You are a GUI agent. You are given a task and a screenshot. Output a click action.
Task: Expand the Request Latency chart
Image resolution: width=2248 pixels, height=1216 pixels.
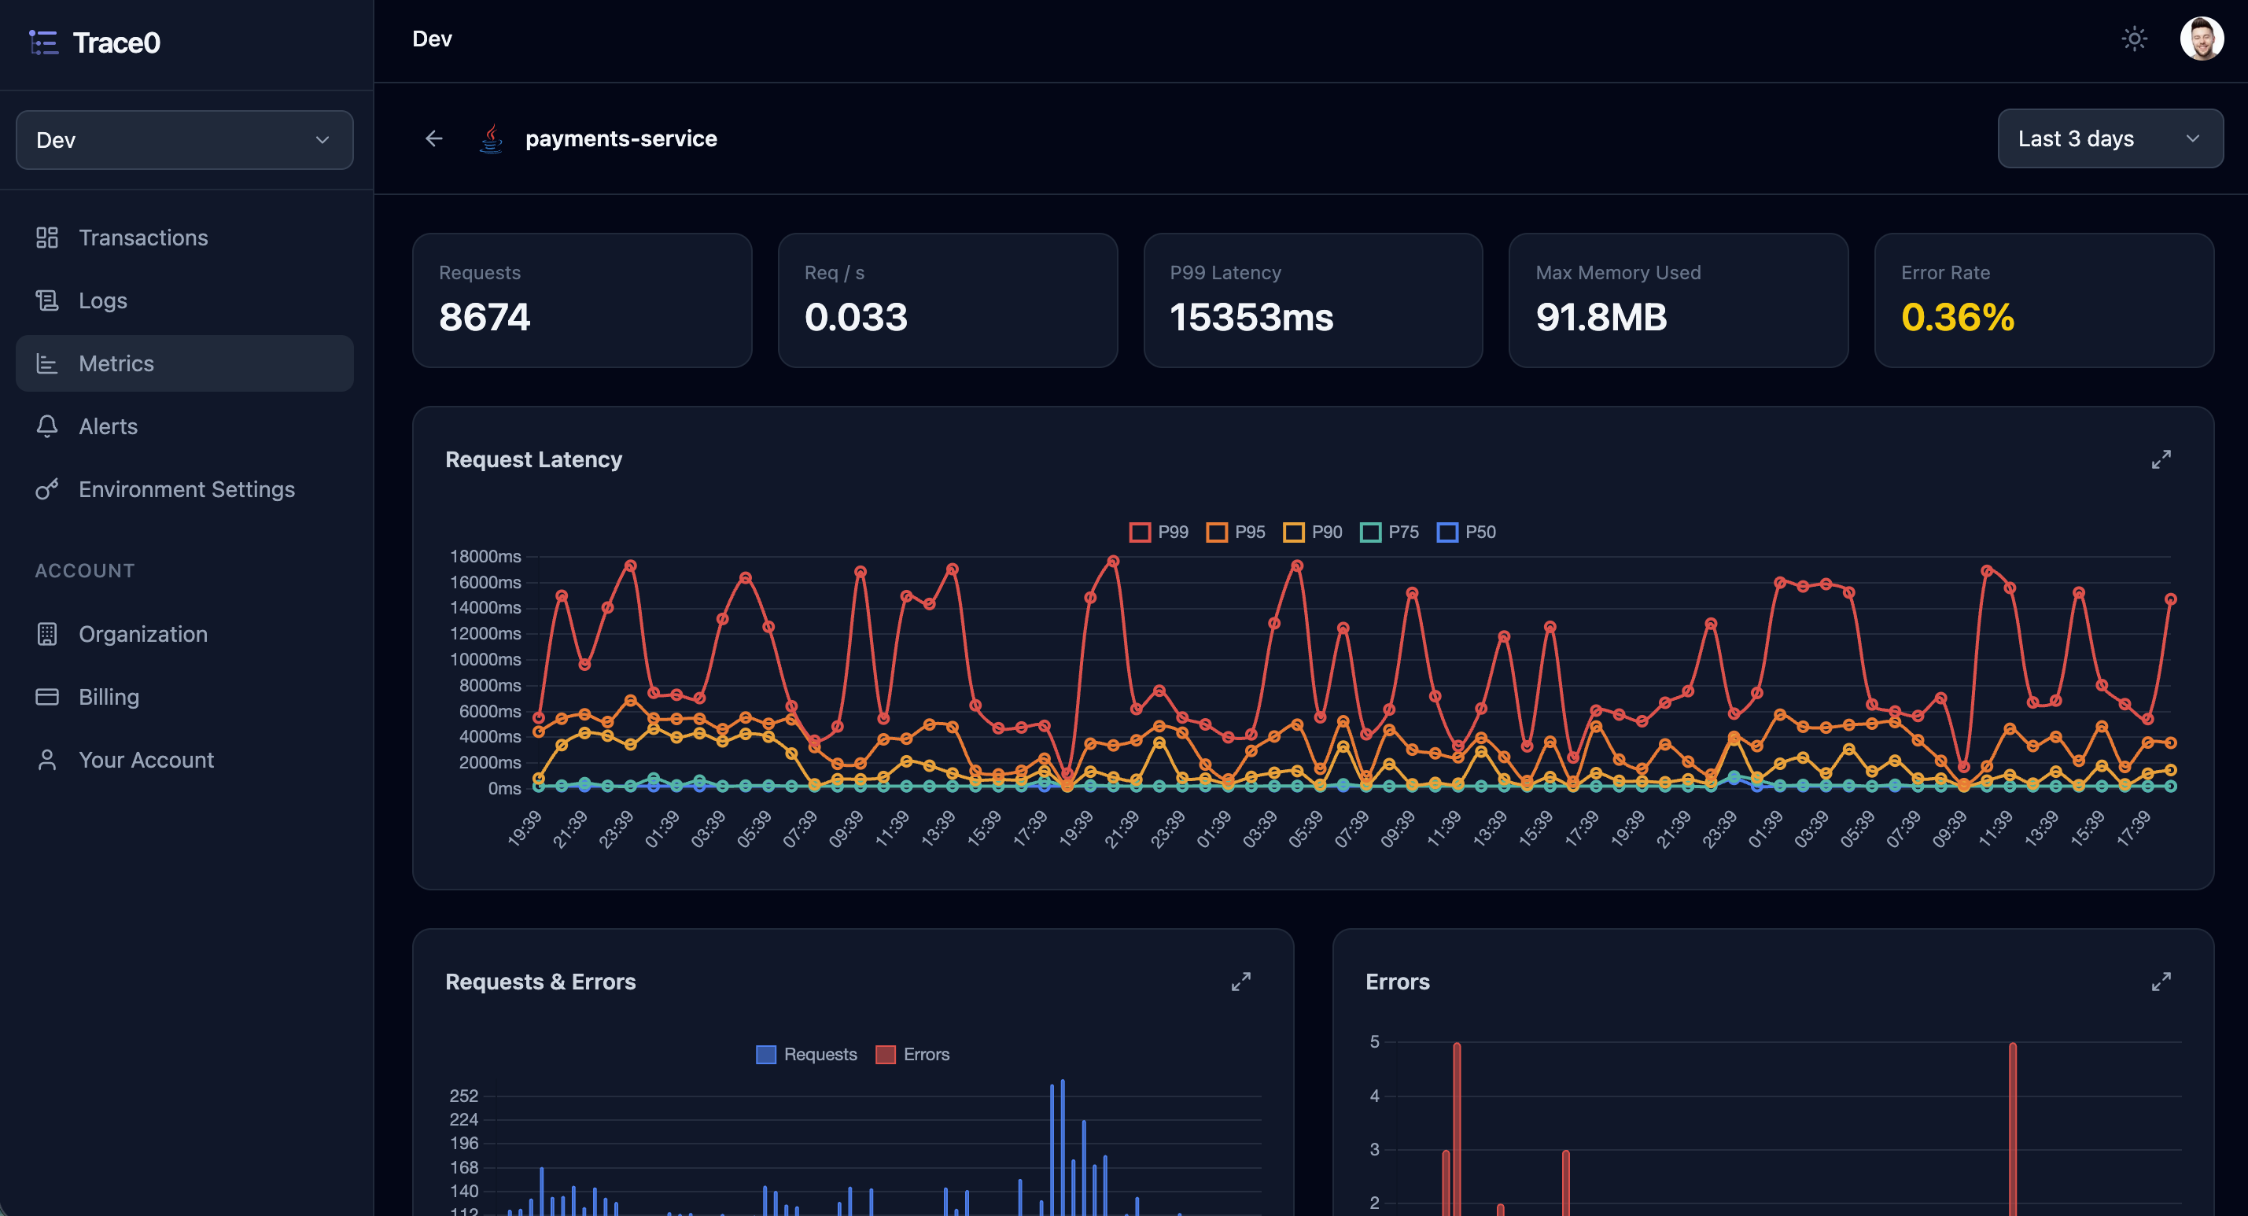2161,459
